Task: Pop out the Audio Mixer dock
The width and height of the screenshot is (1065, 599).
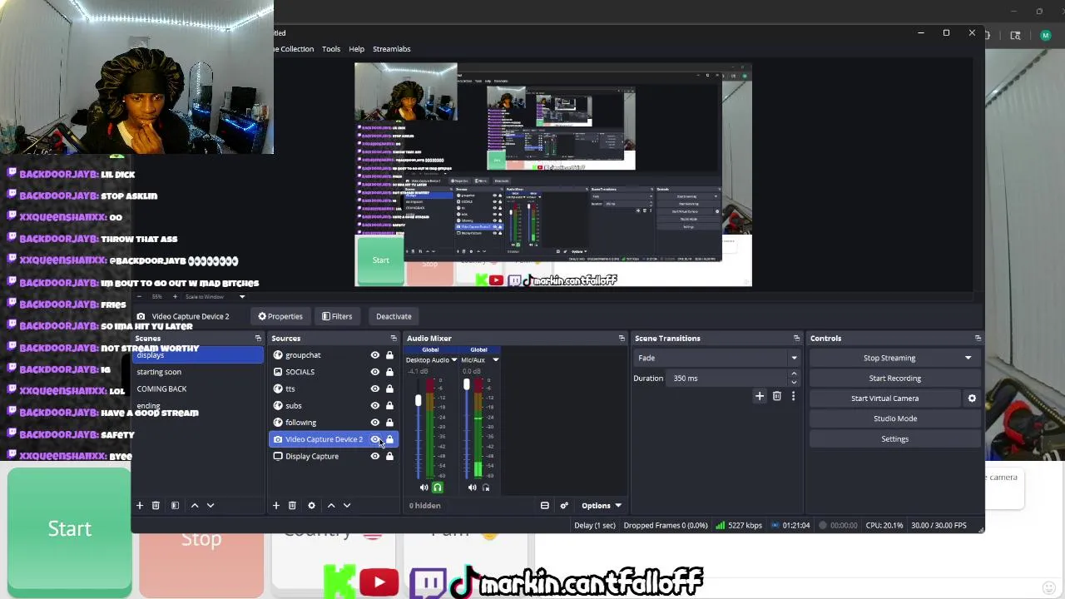Action: 622,339
